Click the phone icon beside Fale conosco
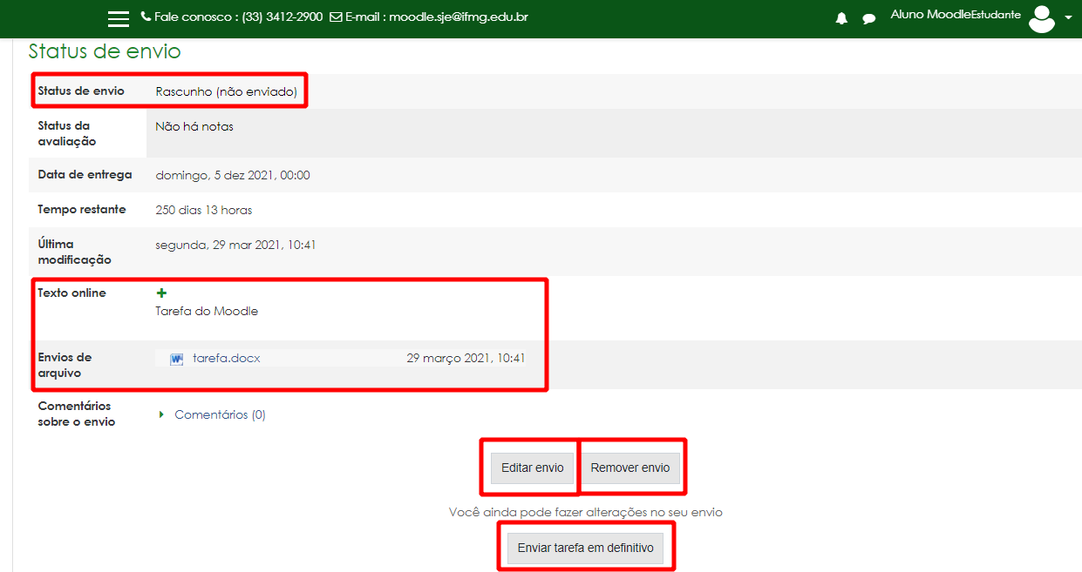The width and height of the screenshot is (1082, 572). (146, 17)
